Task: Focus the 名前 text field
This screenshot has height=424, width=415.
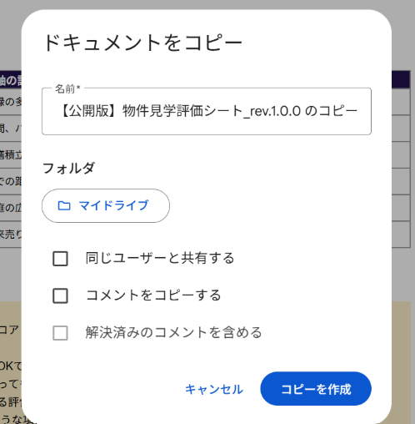Action: (x=207, y=111)
